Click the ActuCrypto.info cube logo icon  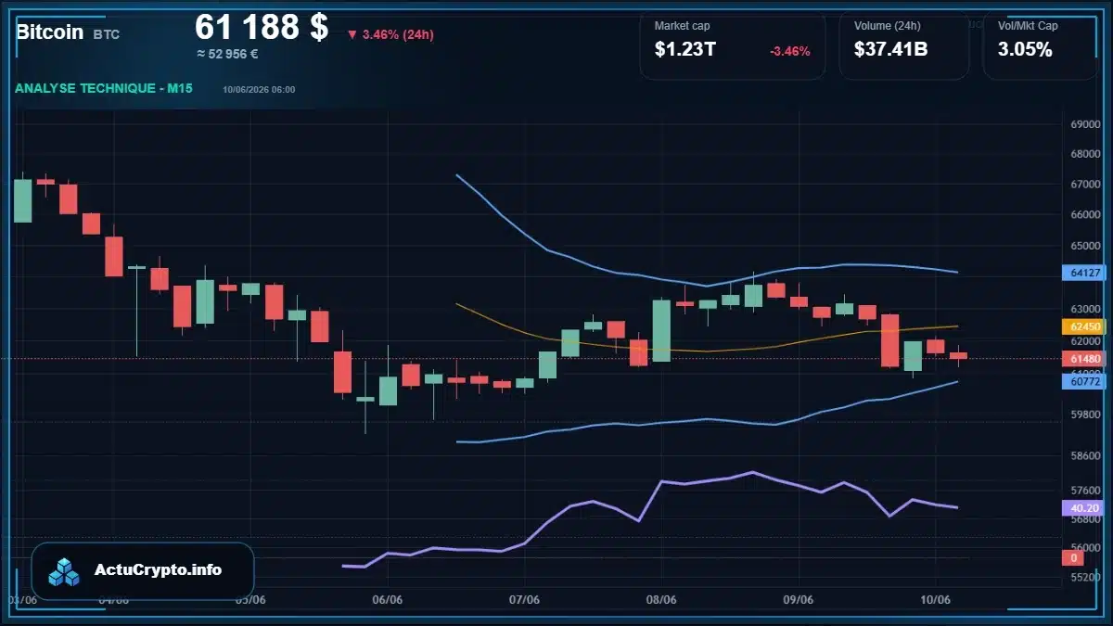click(x=65, y=571)
